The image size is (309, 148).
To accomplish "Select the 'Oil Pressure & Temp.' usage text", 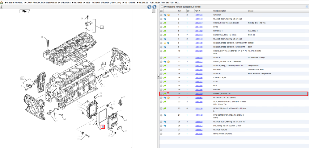I will click(256, 58).
